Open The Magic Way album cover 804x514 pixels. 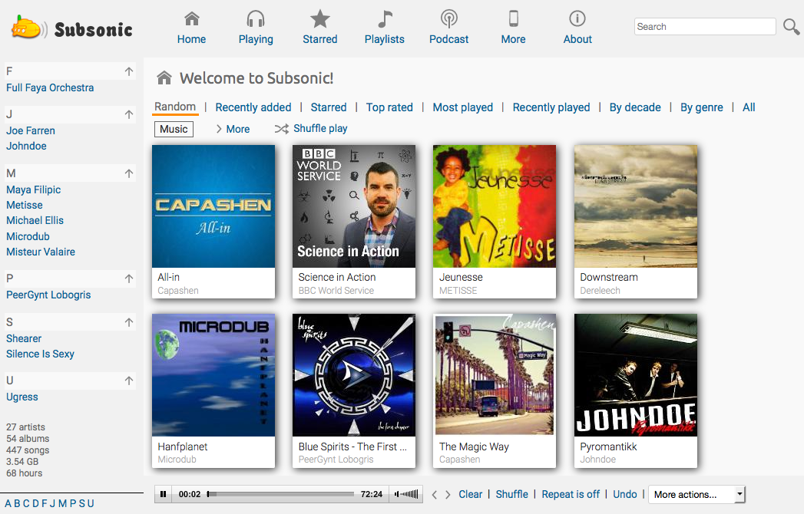pyautogui.click(x=495, y=375)
